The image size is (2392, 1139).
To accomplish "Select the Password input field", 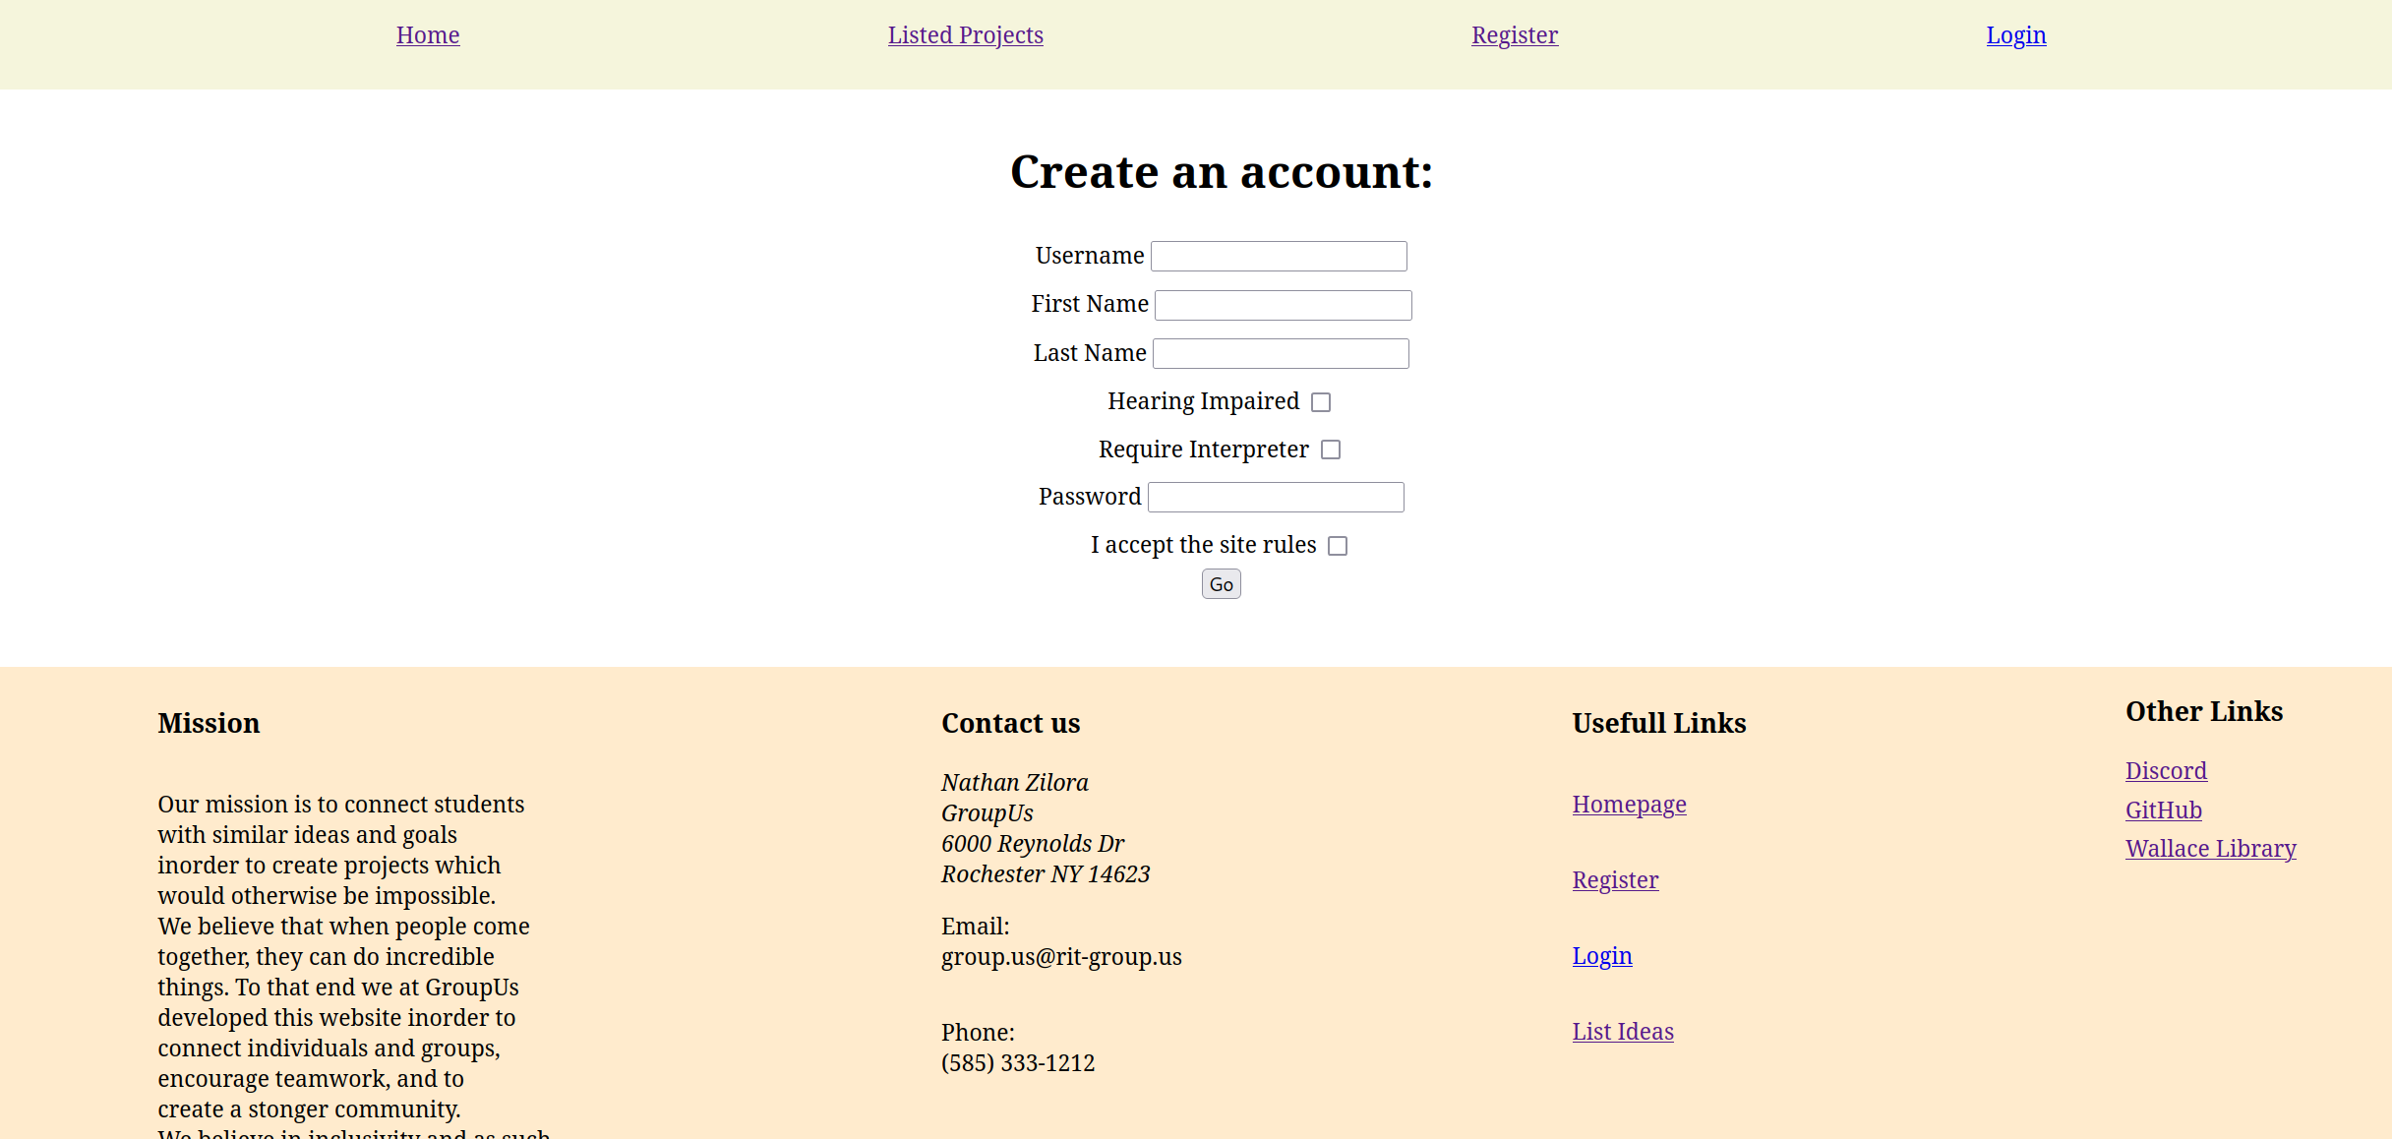I will pyautogui.click(x=1276, y=498).
